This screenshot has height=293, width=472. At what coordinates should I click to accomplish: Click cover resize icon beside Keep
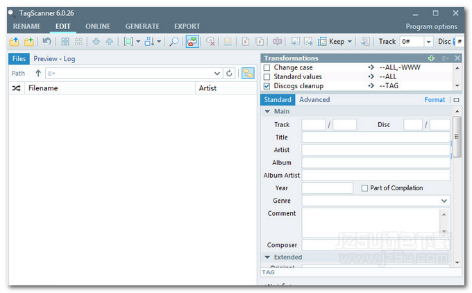click(x=322, y=42)
